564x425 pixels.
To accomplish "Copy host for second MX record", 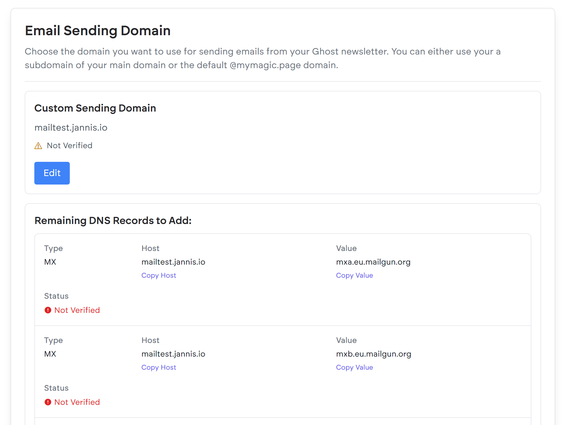I will pos(159,367).
